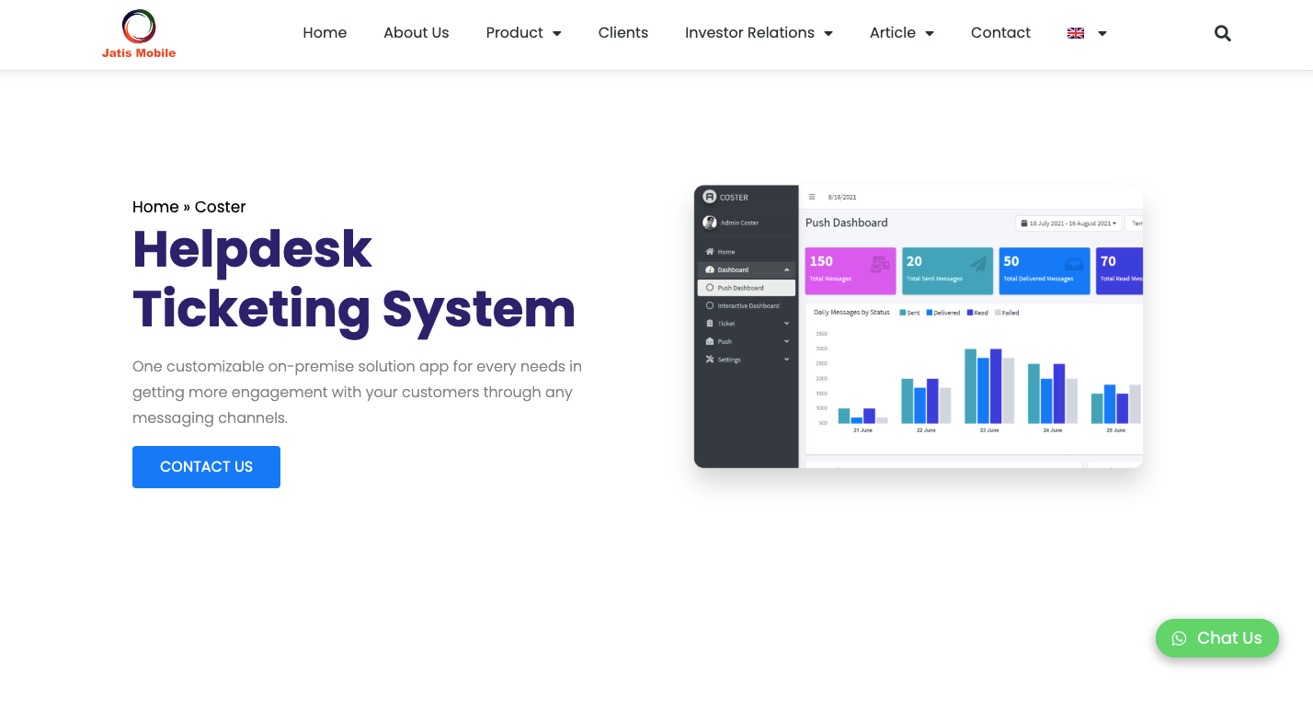The height and width of the screenshot is (708, 1313).
Task: Expand the language selector arrow
Action: tap(1102, 33)
